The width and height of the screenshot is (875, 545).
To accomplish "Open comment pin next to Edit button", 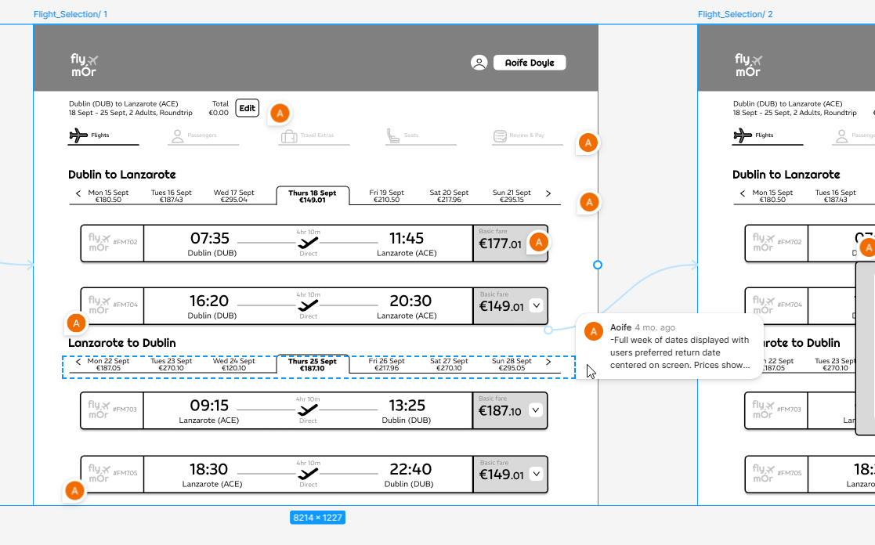I will click(x=280, y=114).
